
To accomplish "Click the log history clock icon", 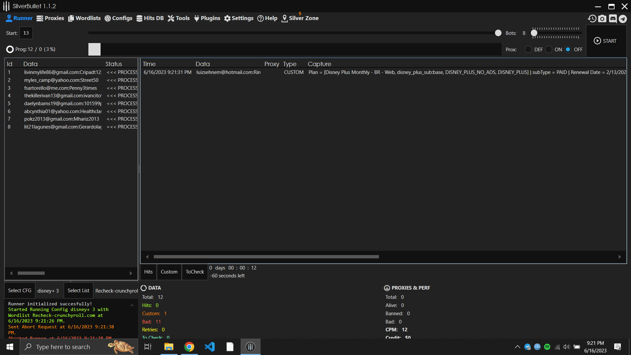I will pyautogui.click(x=592, y=19).
